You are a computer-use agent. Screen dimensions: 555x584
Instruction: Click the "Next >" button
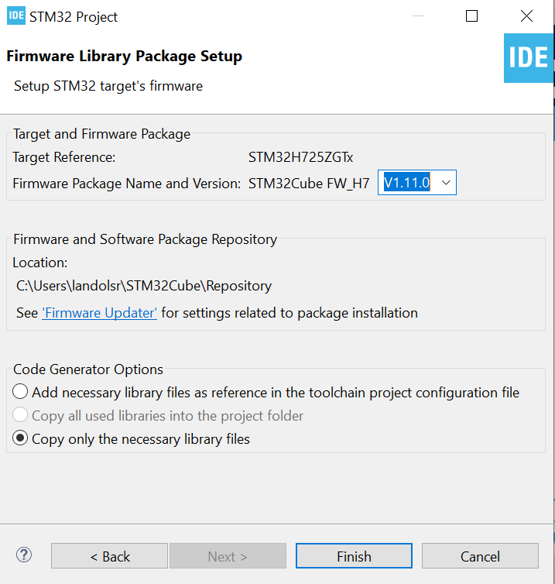pos(228,556)
